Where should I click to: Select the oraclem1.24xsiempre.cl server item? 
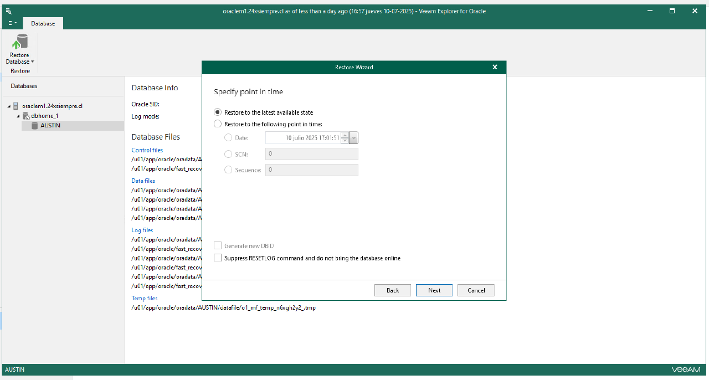coord(52,106)
